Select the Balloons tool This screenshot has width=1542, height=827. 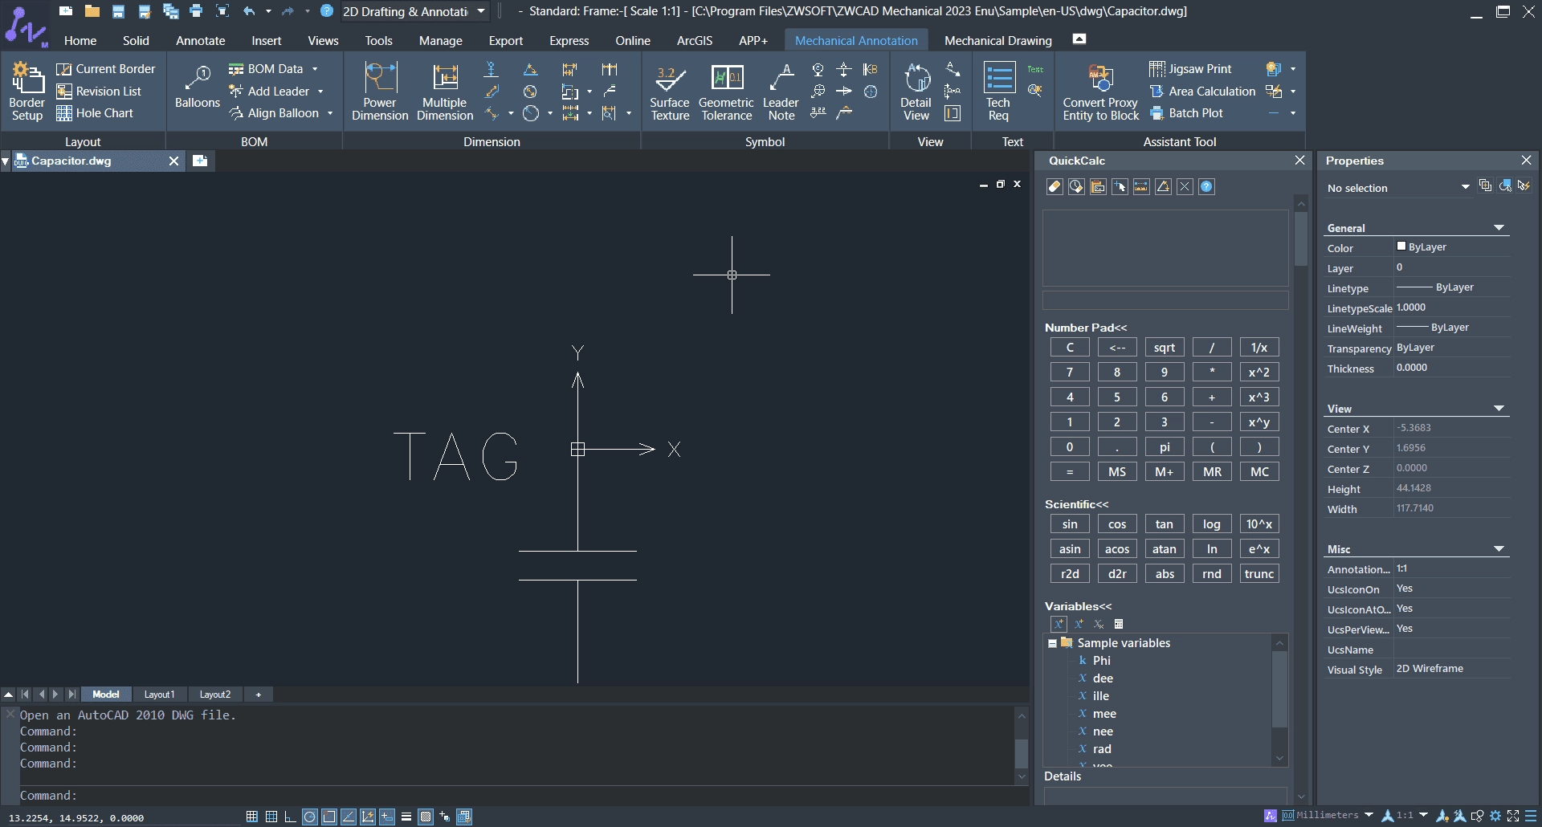click(x=197, y=88)
